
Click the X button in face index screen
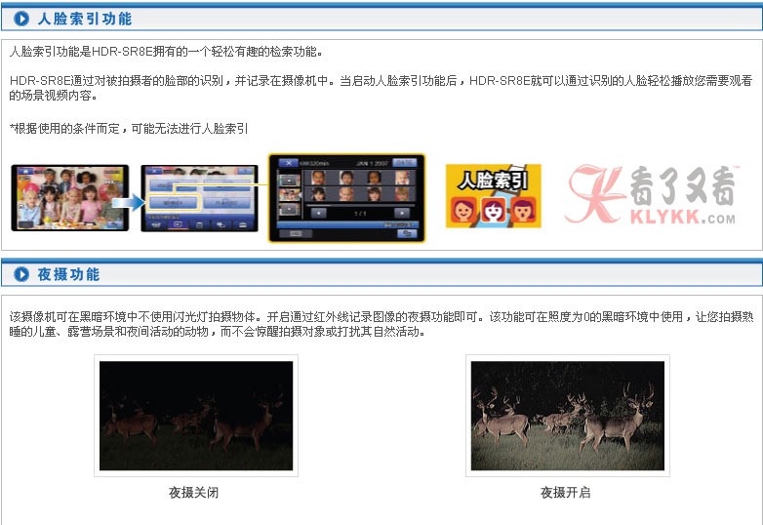point(288,163)
